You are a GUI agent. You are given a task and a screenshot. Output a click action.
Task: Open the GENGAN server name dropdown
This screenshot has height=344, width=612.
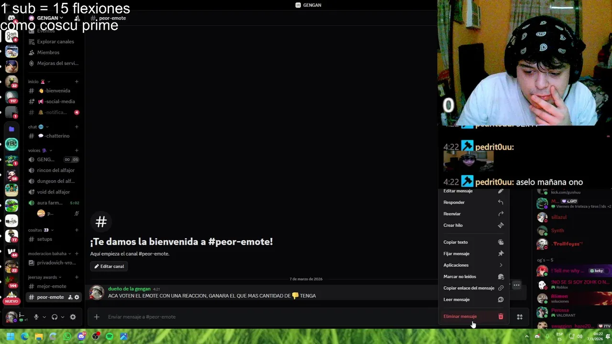click(50, 18)
